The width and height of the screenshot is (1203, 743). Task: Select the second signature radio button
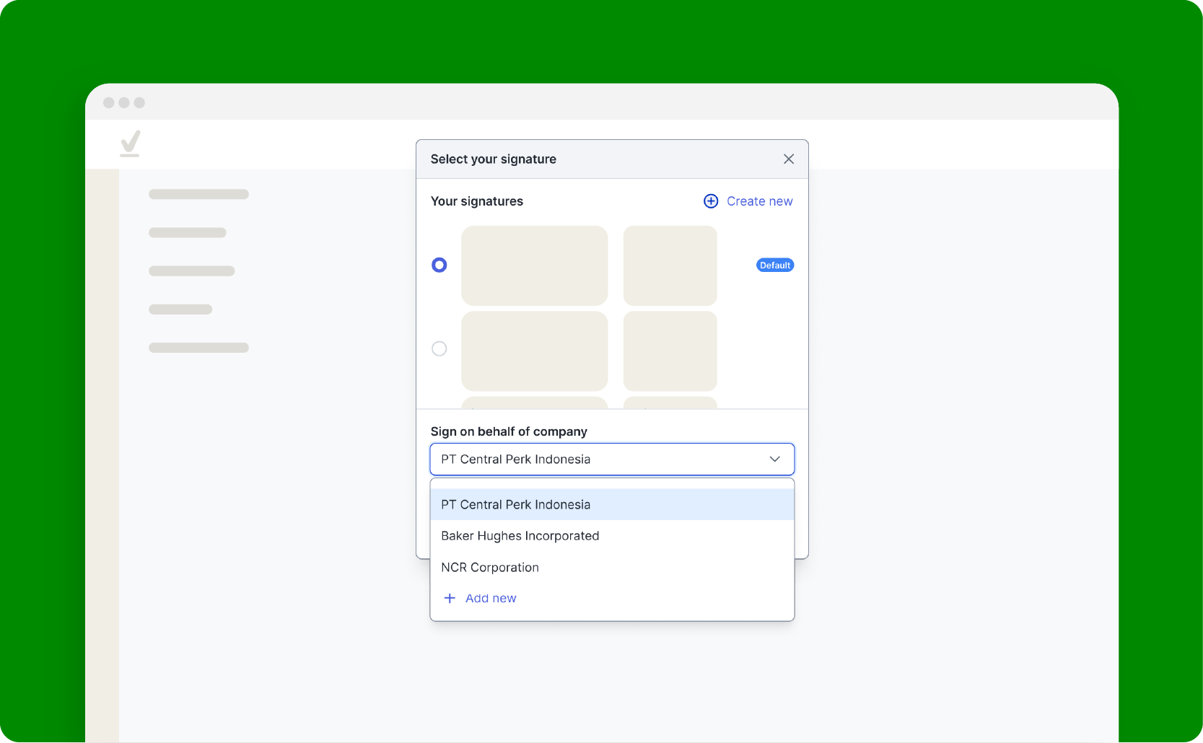[439, 348]
